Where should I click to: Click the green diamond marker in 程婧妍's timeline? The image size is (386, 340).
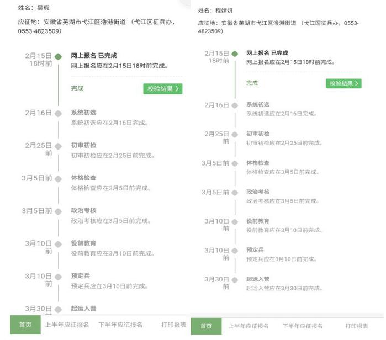click(235, 54)
